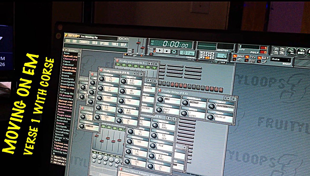Click the blend recorded notes piano-plus icon

(265, 57)
